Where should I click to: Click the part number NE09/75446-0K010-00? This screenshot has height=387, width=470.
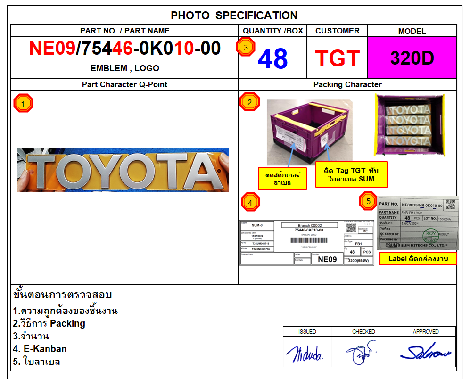(x=125, y=48)
